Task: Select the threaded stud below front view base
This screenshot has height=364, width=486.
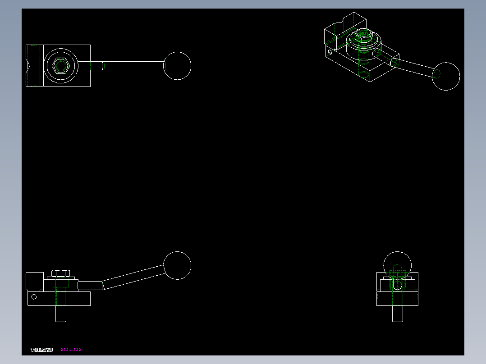Action: coord(61,314)
